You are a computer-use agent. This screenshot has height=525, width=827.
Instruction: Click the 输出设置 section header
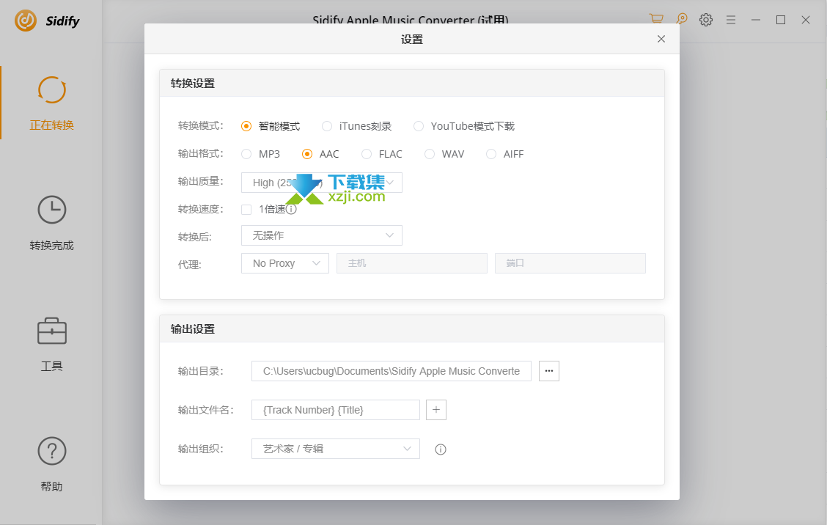point(193,329)
